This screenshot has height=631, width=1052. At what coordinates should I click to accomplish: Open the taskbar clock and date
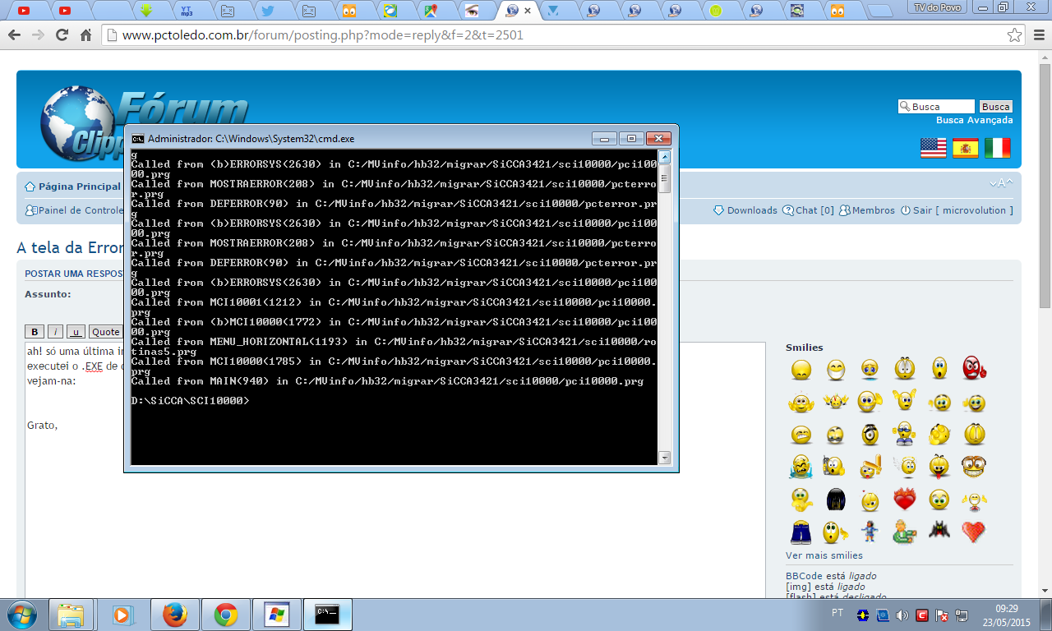tap(1007, 615)
